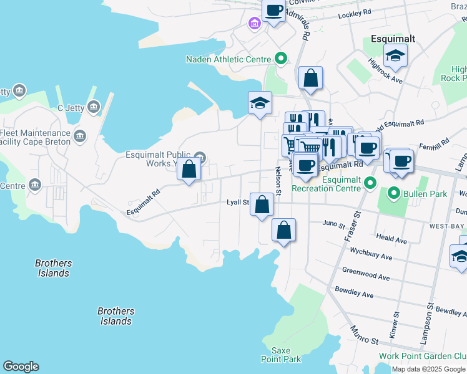Click the shopping cart marker in front of the cluster
This screenshot has width=467, height=374.
(310, 148)
